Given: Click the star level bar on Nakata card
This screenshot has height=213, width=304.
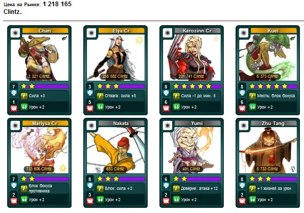Looking at the screenshot, I should (x=120, y=179).
